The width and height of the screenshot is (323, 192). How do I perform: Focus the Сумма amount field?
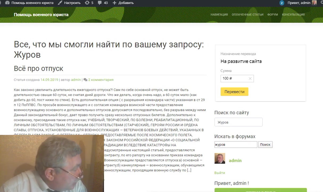[237, 78]
